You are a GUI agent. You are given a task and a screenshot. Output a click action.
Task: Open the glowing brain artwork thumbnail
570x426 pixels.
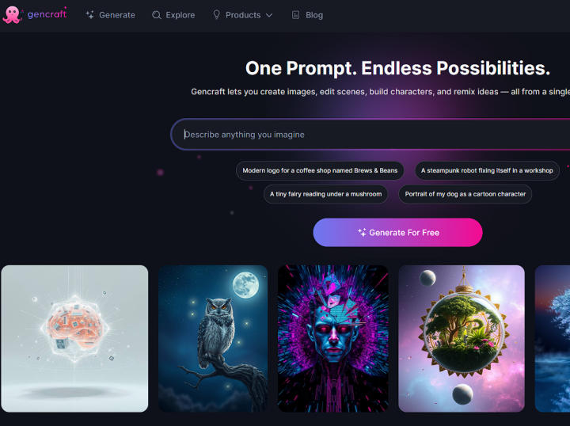pos(74,338)
